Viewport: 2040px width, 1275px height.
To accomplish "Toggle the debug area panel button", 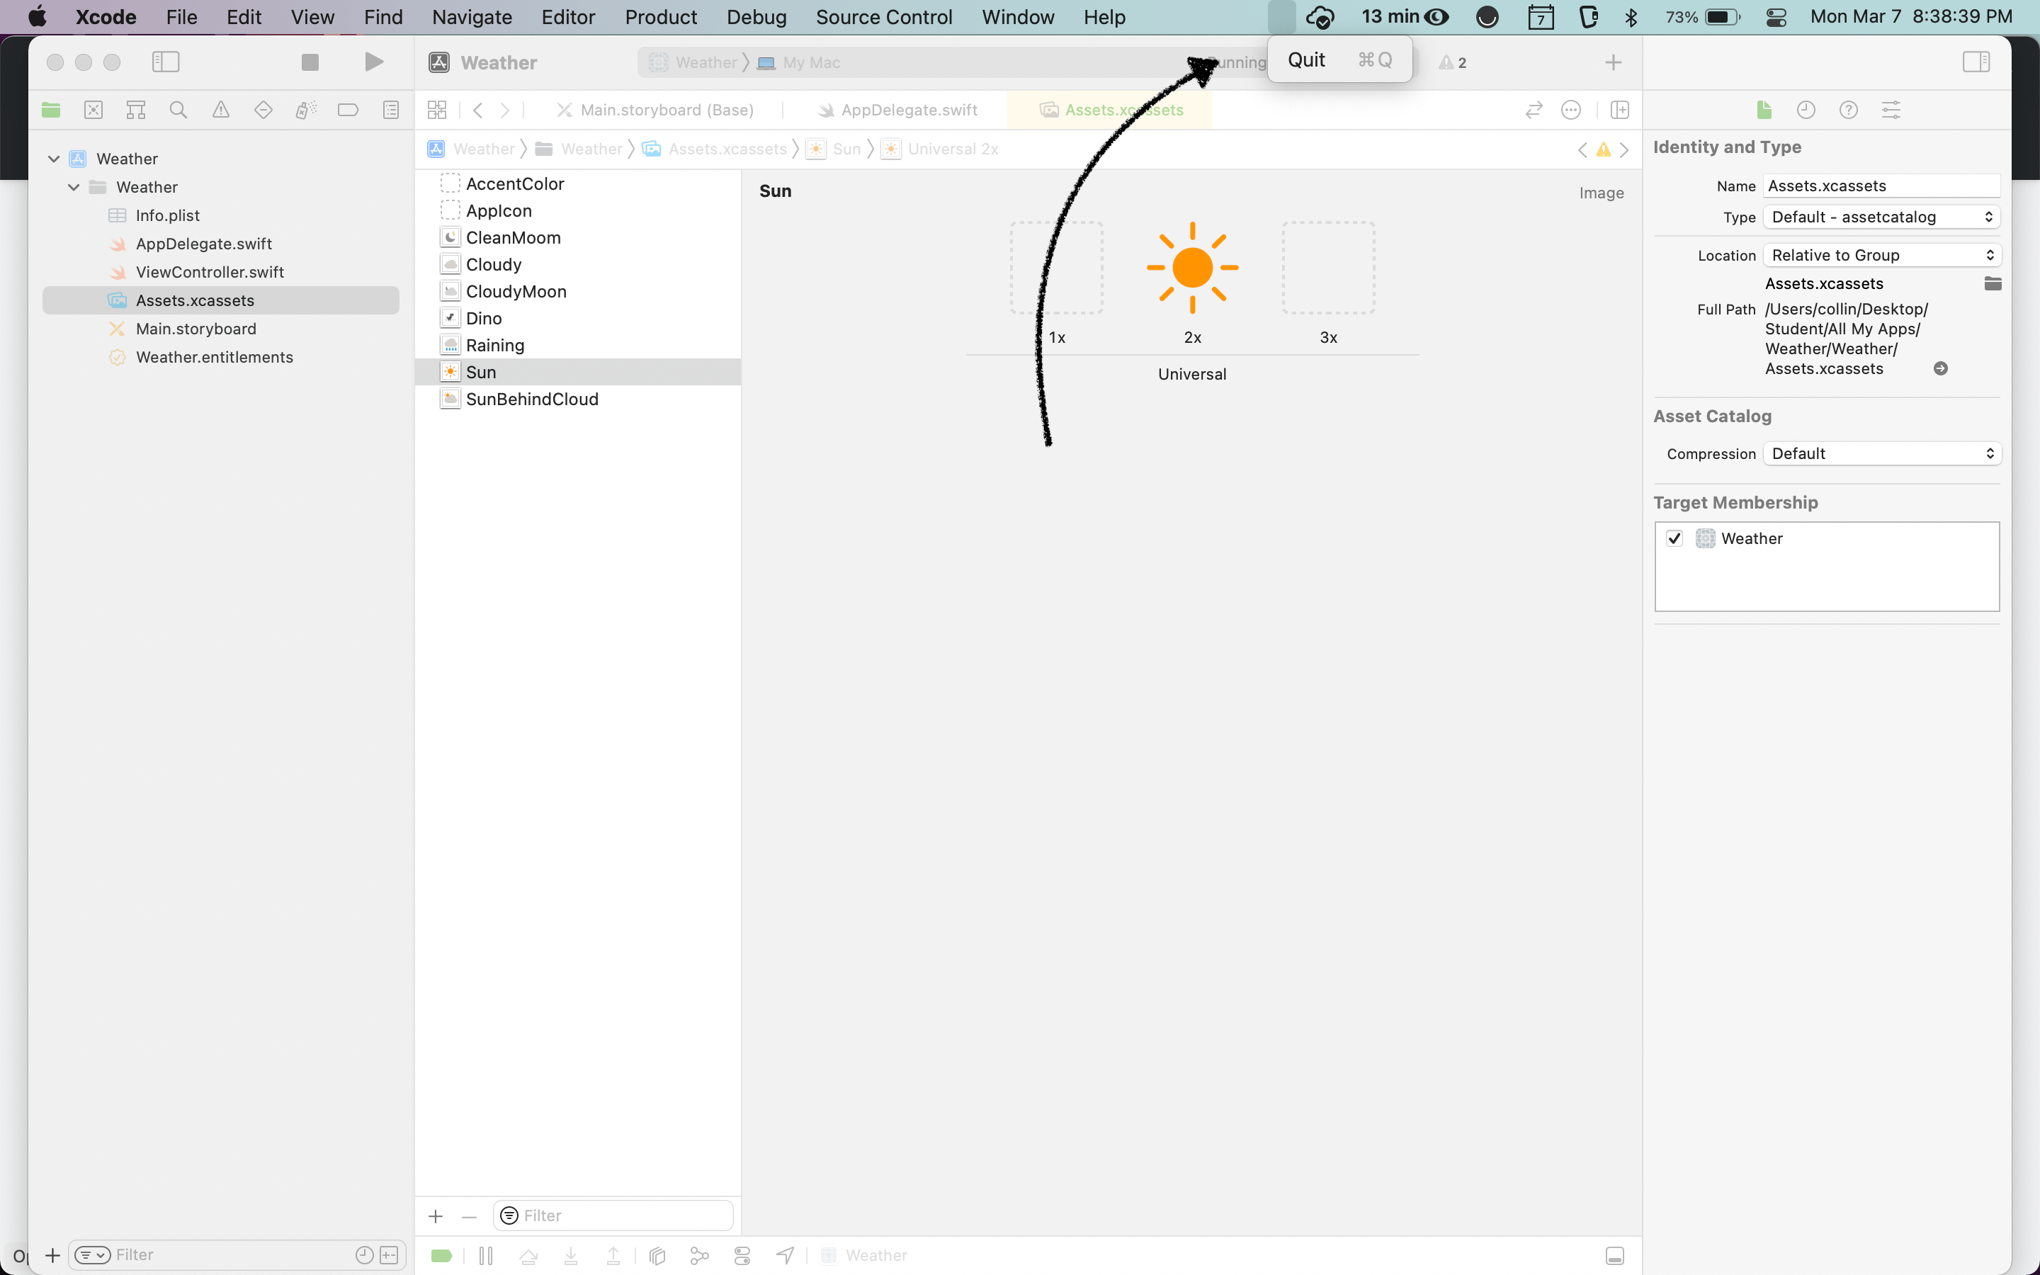I will click(x=1614, y=1256).
